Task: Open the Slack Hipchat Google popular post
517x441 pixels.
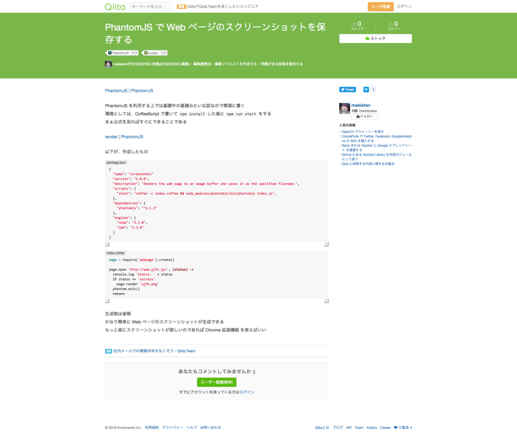Action: tap(377, 148)
